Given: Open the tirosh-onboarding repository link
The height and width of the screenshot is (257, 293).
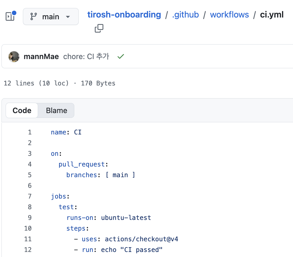Looking at the screenshot, I should point(124,15).
